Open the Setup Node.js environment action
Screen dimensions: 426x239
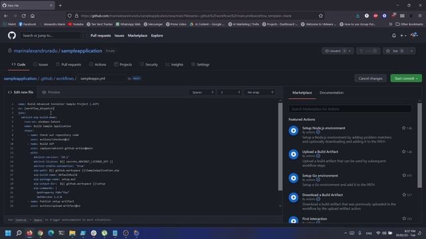coord(323,128)
